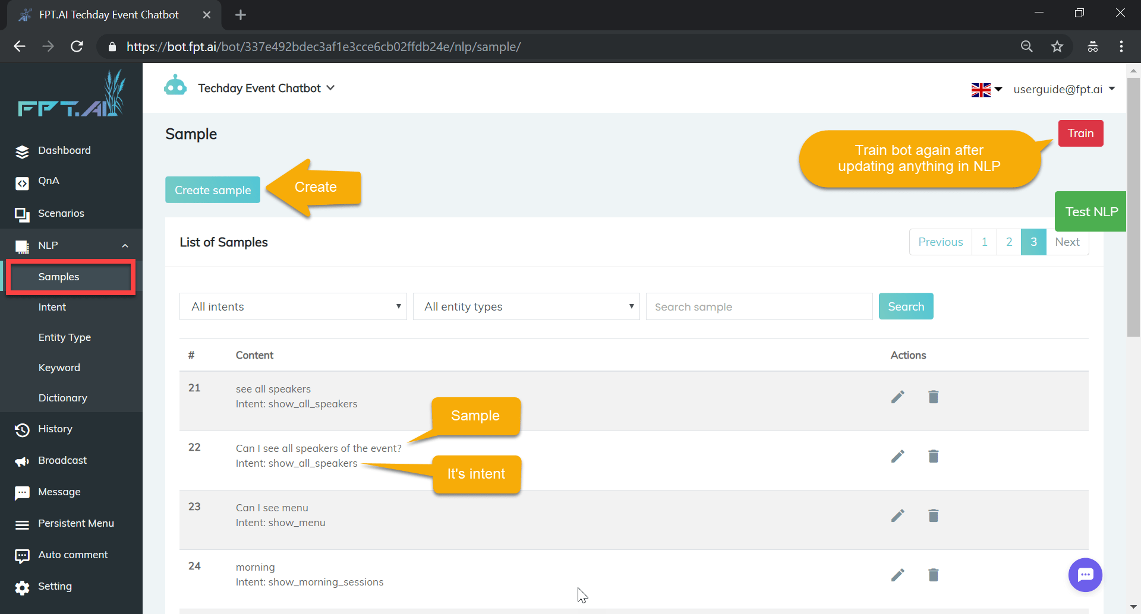1141x614 pixels.
Task: Edit the 'Can I see menu' sample
Action: (897, 515)
